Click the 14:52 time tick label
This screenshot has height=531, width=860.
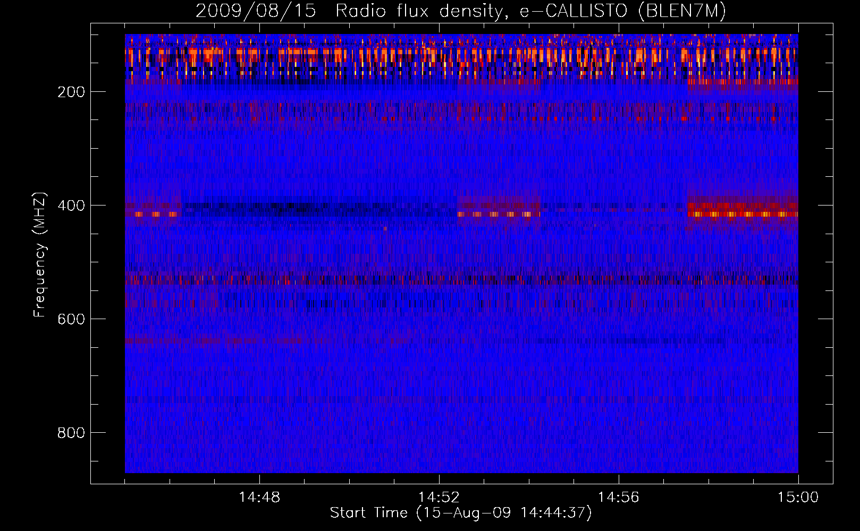(439, 498)
